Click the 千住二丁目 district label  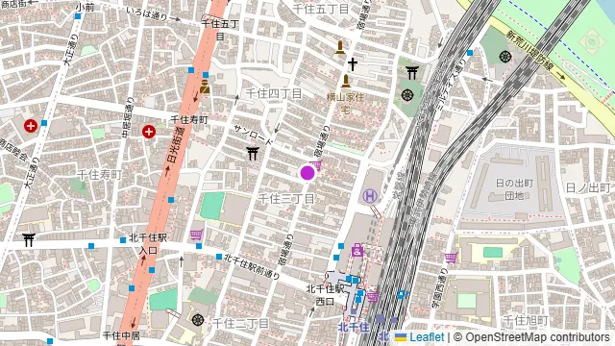coord(240,324)
